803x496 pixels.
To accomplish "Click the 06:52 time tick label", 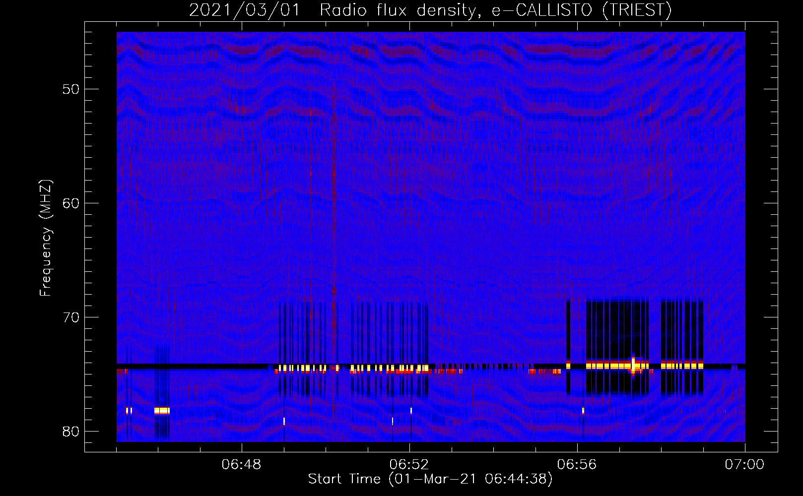I will pos(409,465).
